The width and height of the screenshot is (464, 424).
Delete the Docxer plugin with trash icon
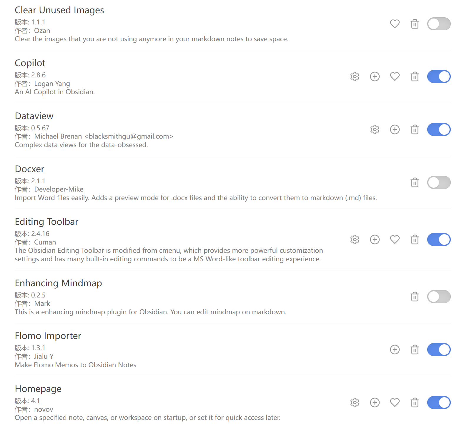coord(415,182)
